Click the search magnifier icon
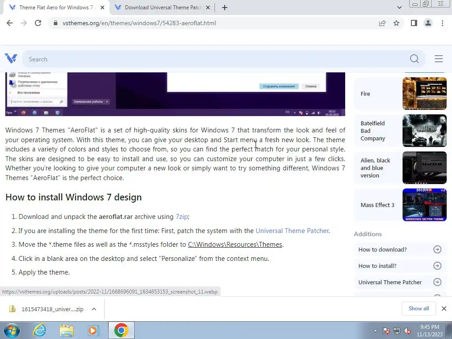This screenshot has width=452, height=339. [414, 59]
